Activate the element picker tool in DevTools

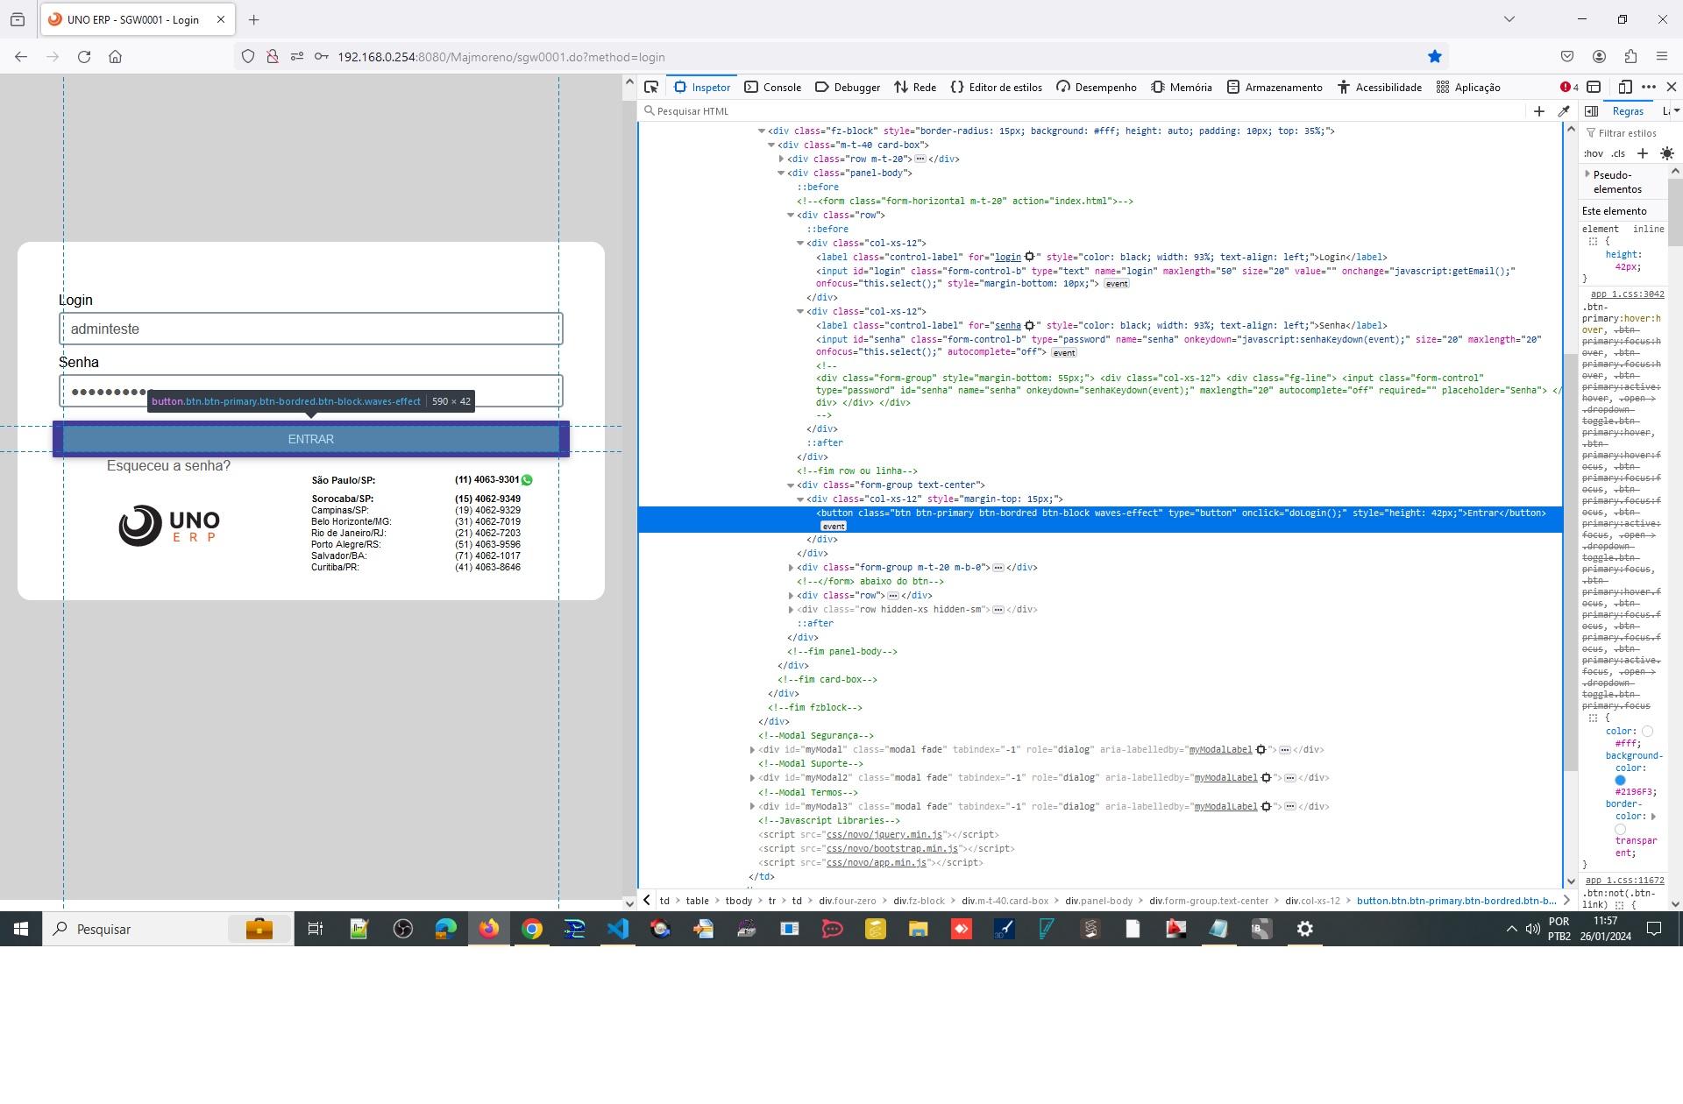pyautogui.click(x=651, y=87)
